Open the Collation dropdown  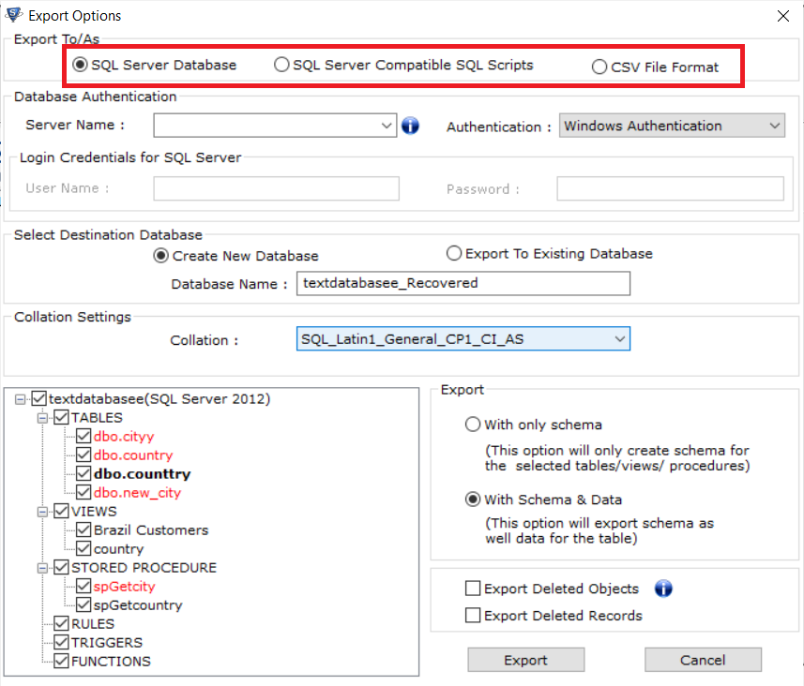pos(619,338)
